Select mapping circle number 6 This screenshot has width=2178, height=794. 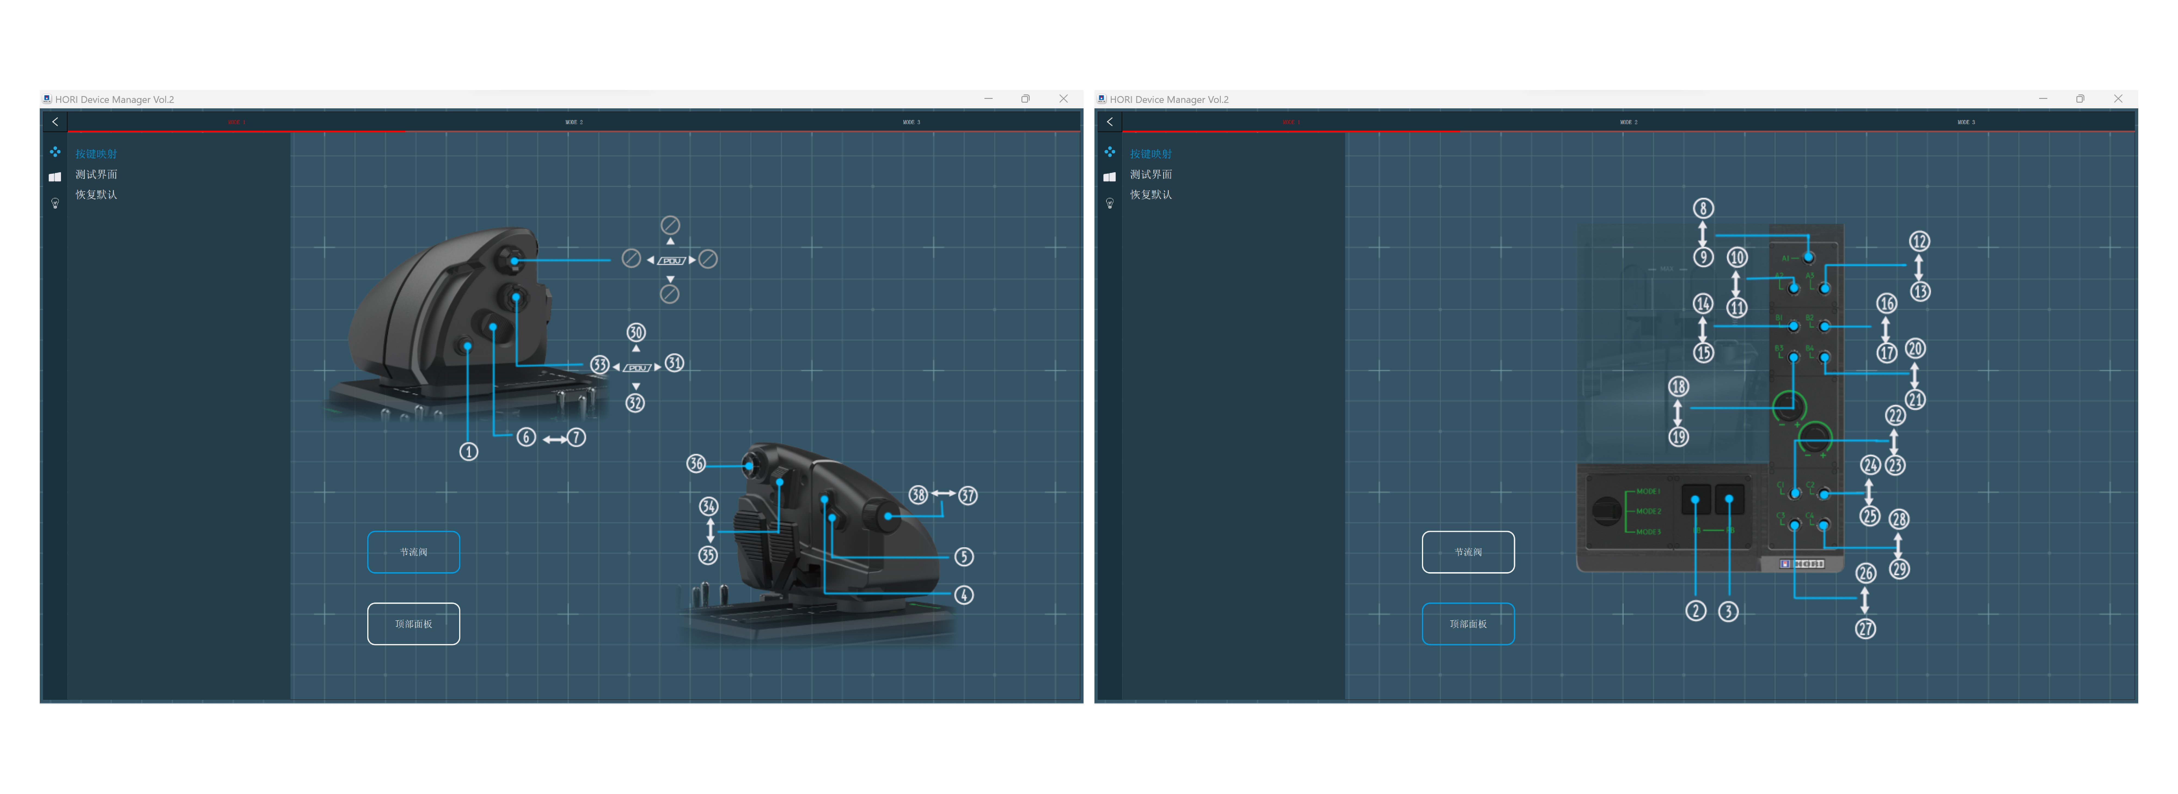pos(526,437)
